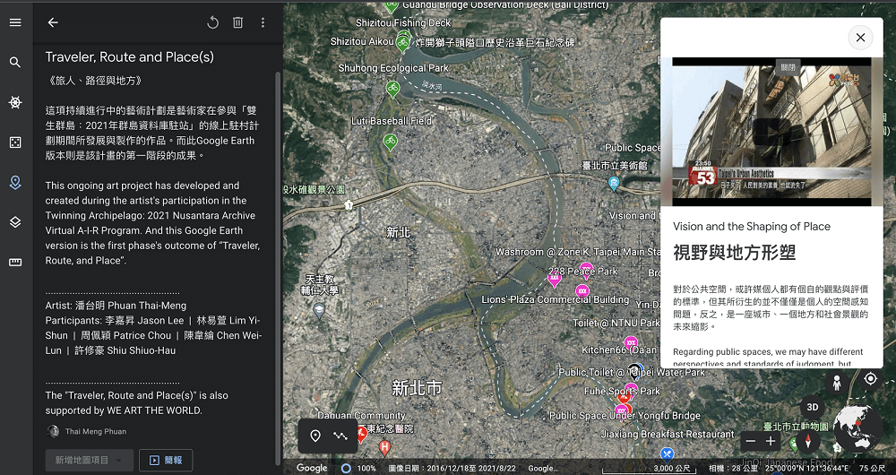This screenshot has height=475, width=896.
Task: Select the Daguan Community map label
Action: [x=361, y=416]
